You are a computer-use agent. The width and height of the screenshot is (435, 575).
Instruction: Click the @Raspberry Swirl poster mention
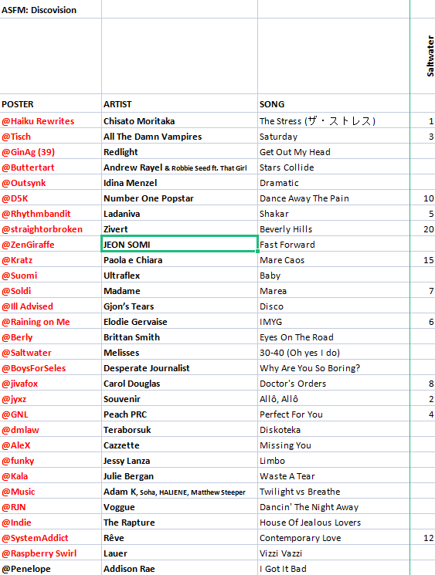pyautogui.click(x=39, y=553)
